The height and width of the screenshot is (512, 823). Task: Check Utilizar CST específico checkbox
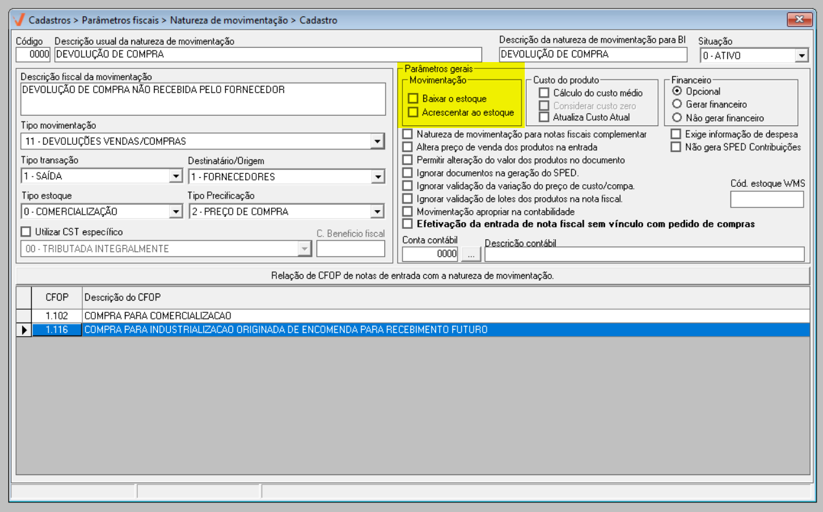[26, 232]
